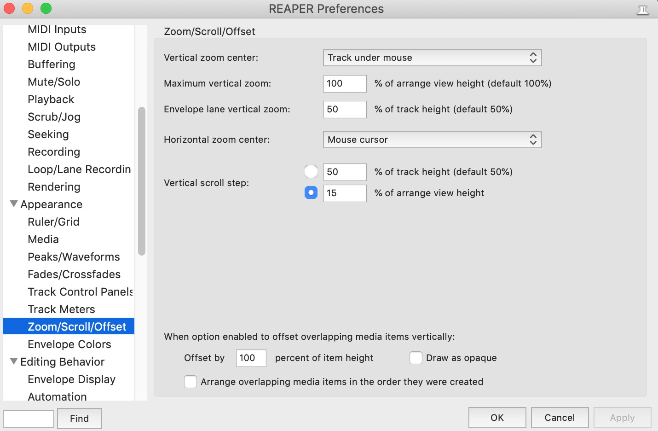
Task: Select Mute/Solo in the sidebar
Action: pos(54,82)
